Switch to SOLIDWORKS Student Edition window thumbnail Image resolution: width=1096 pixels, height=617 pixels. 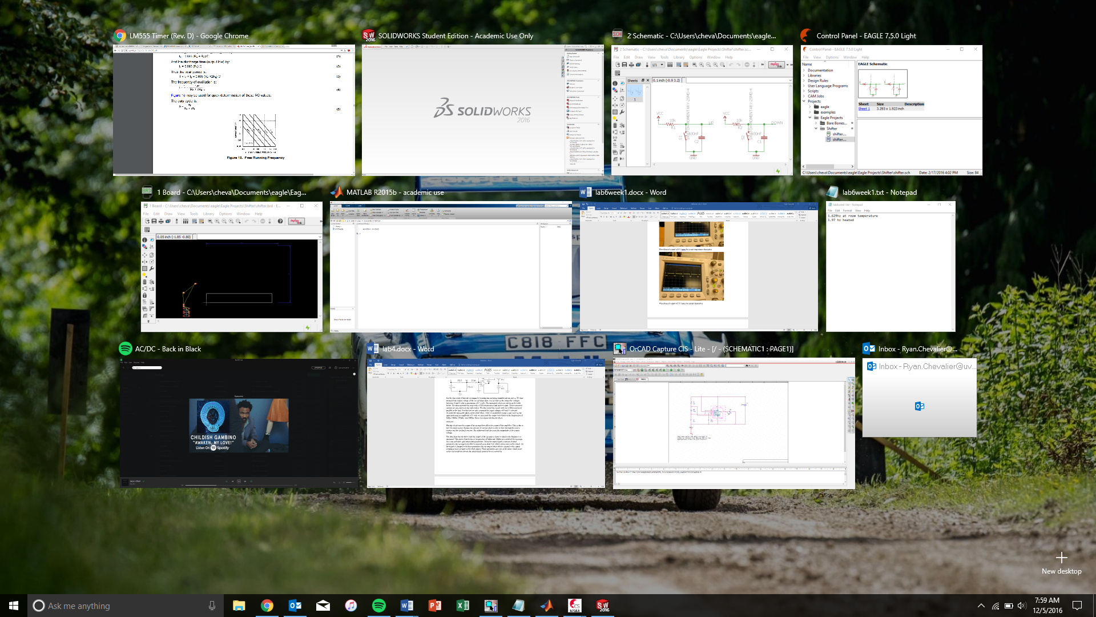point(482,110)
